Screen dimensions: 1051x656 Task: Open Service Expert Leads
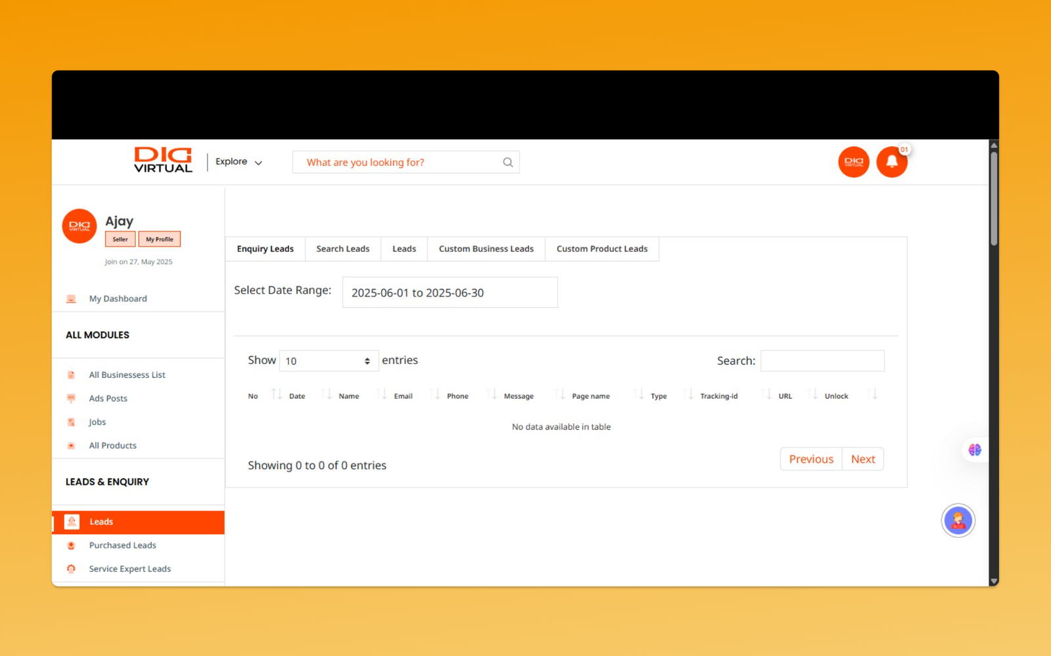tap(130, 569)
